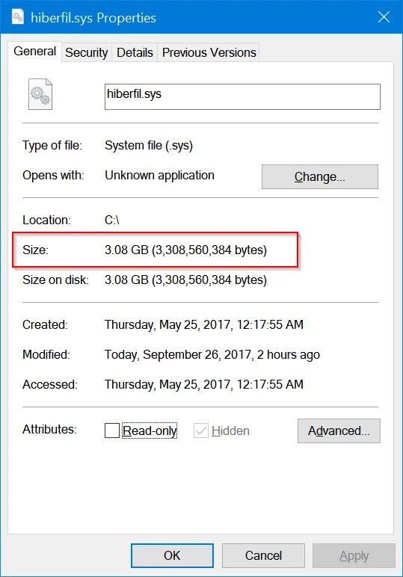The image size is (403, 577).
Task: Confirm with the OK button
Action: 172,555
